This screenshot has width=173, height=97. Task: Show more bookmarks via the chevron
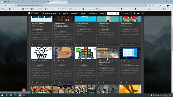pyautogui.click(x=159, y=9)
